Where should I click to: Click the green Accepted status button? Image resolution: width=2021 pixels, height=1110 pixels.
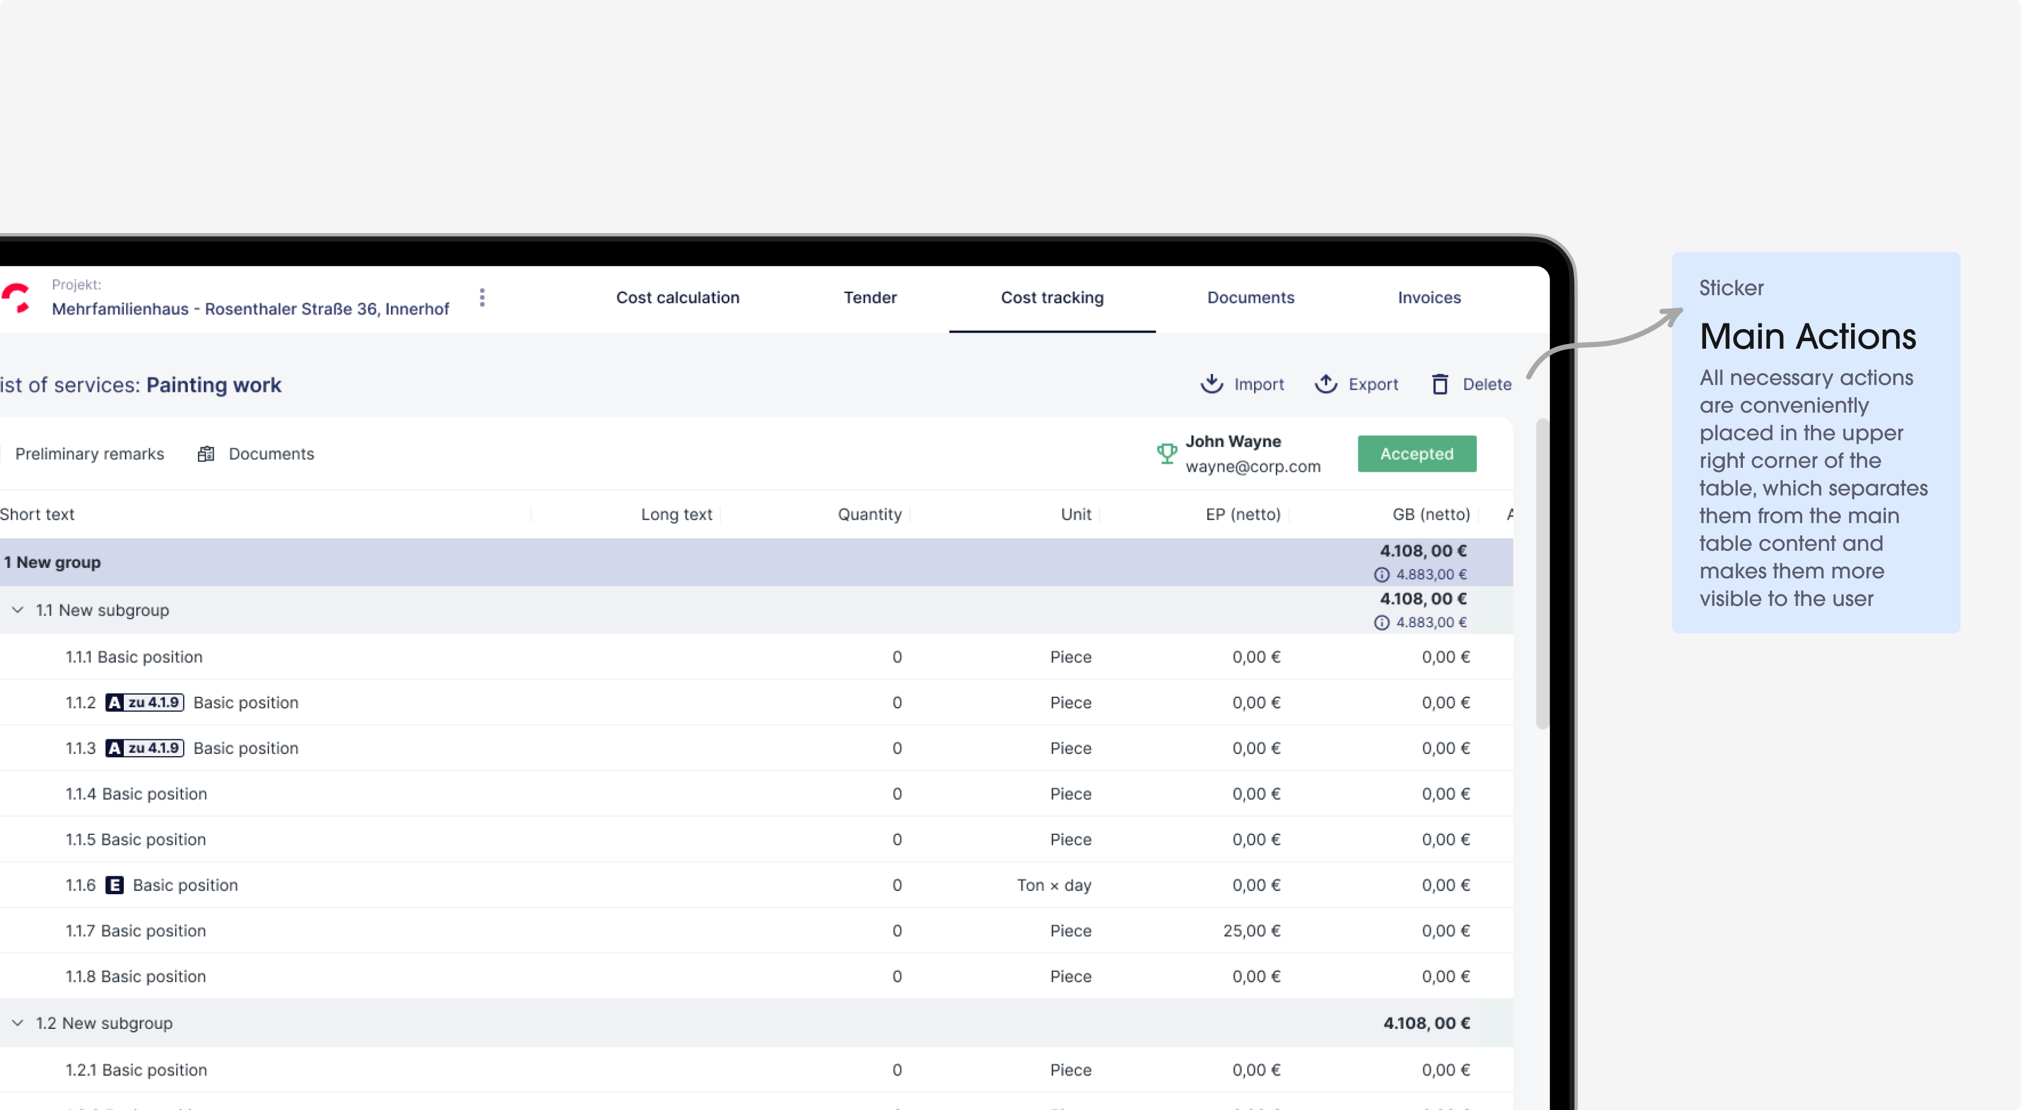pyautogui.click(x=1417, y=454)
